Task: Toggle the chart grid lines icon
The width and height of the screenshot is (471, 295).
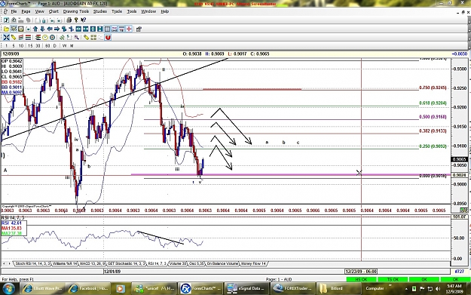Action: (x=107, y=29)
